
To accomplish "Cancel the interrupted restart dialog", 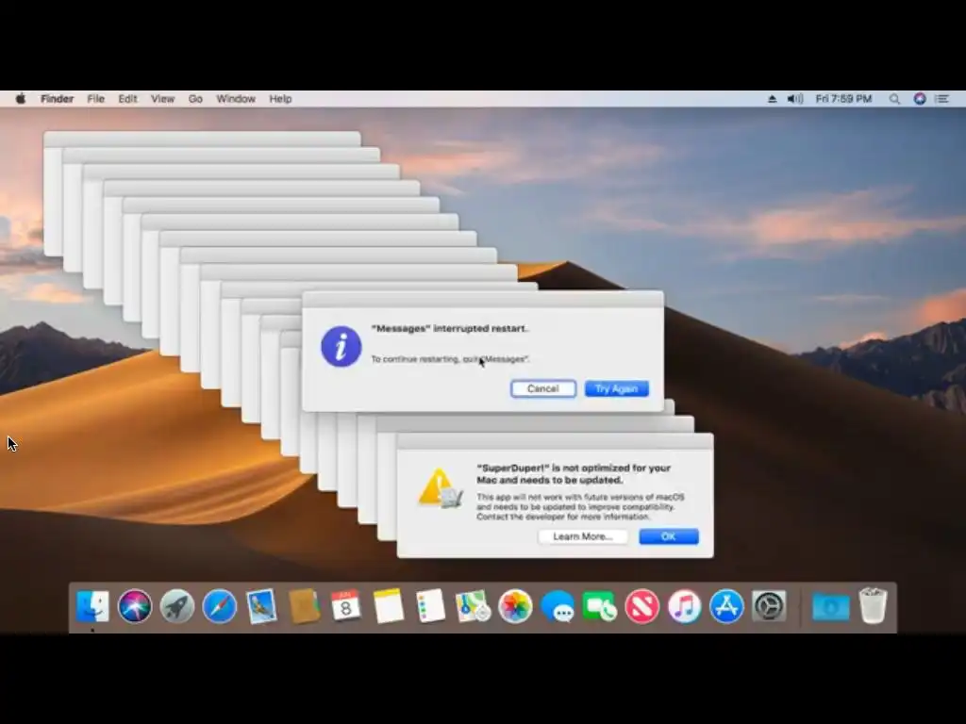I will (543, 388).
